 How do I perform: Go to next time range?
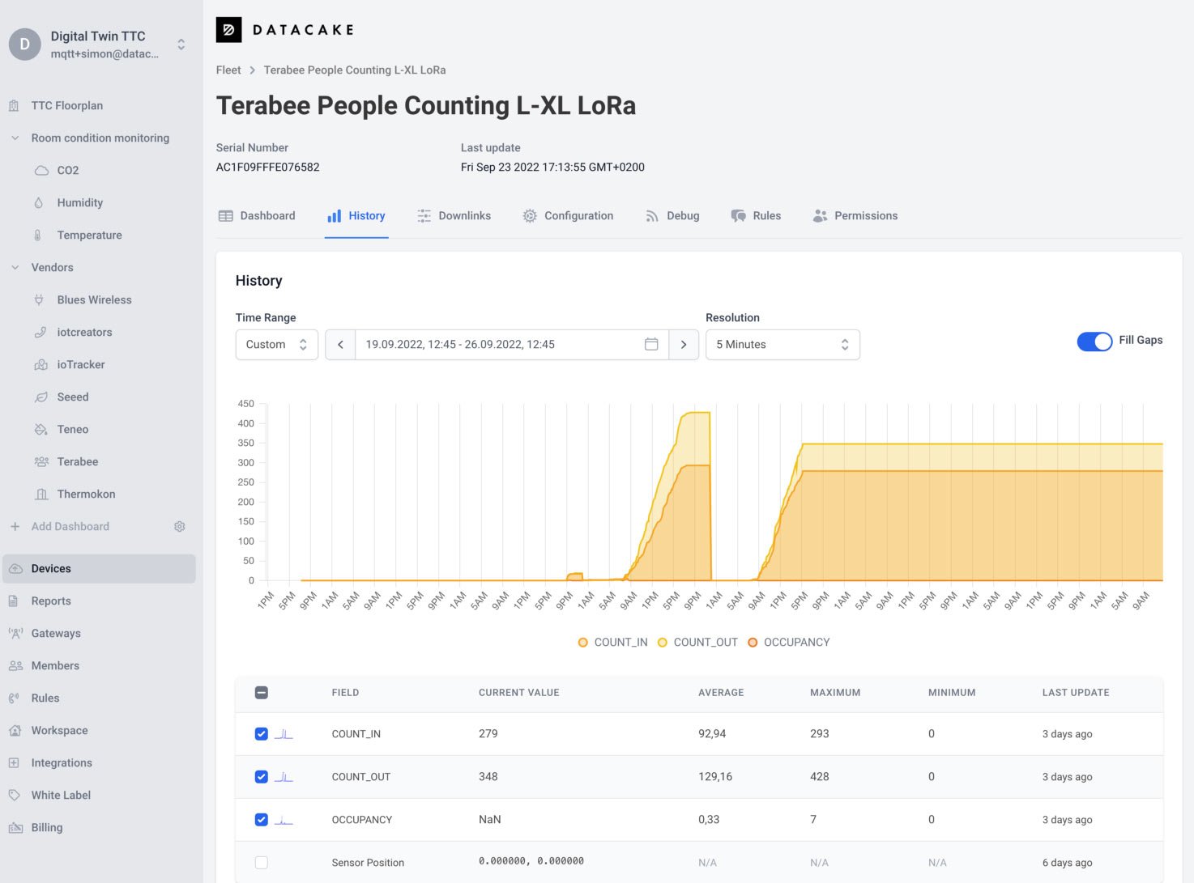(x=684, y=345)
